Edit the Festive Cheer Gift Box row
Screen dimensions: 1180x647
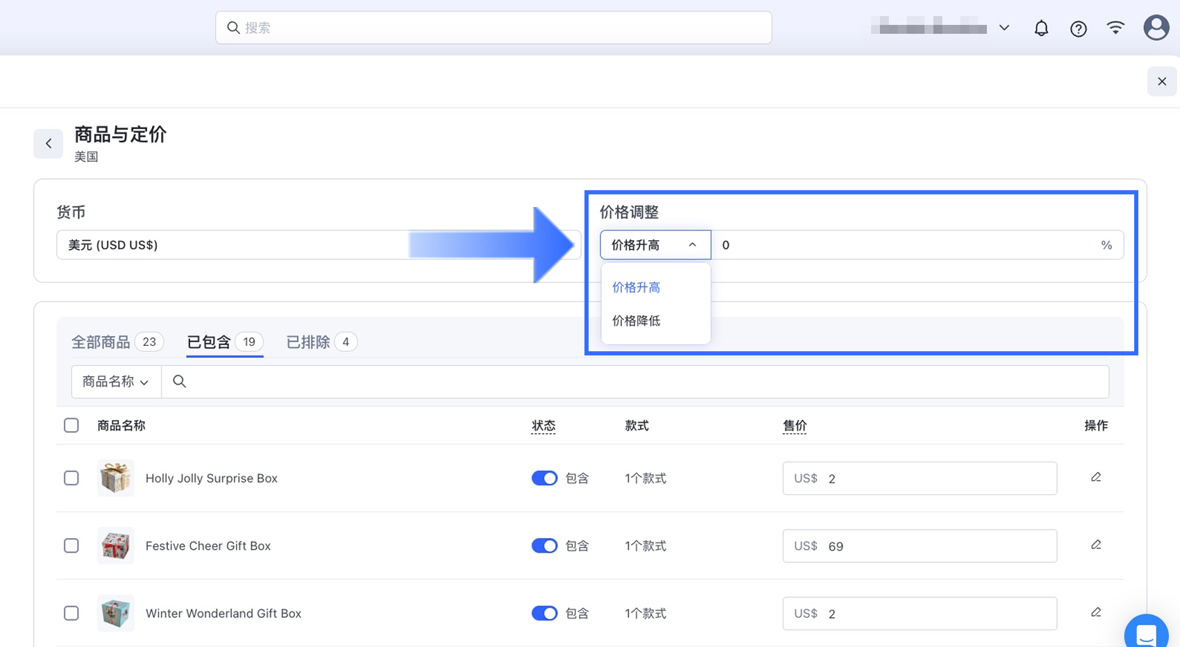click(1096, 545)
